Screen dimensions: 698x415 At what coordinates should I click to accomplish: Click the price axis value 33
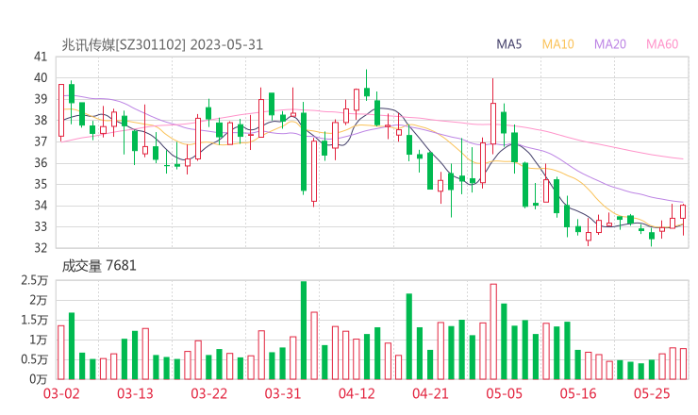click(x=41, y=226)
